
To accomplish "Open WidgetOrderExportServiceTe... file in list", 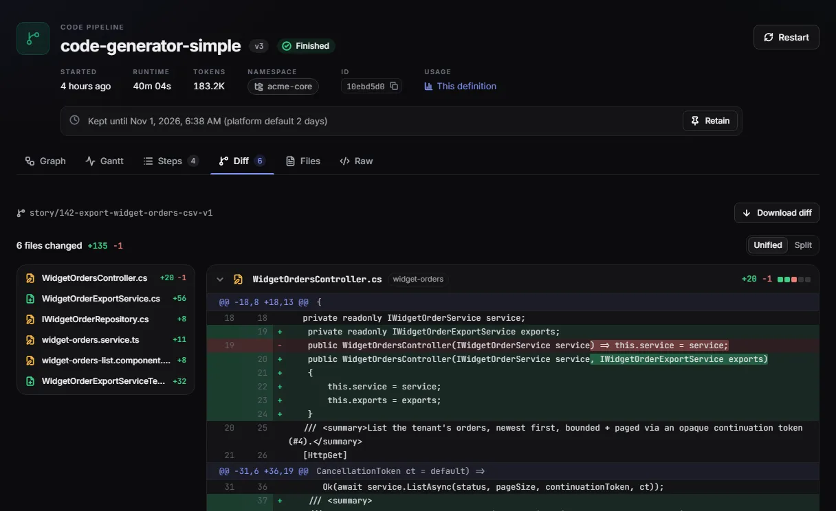I will click(x=106, y=381).
